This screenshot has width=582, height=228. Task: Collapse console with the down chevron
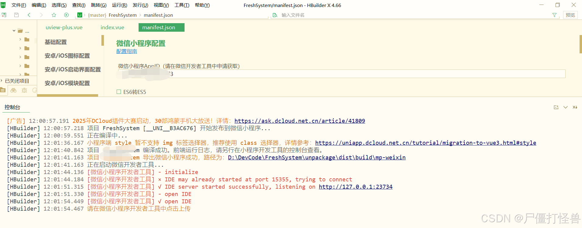566,107
